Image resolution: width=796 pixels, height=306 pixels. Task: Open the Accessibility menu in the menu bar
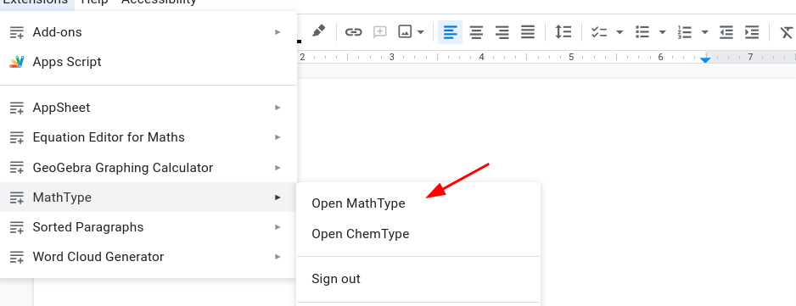159,3
